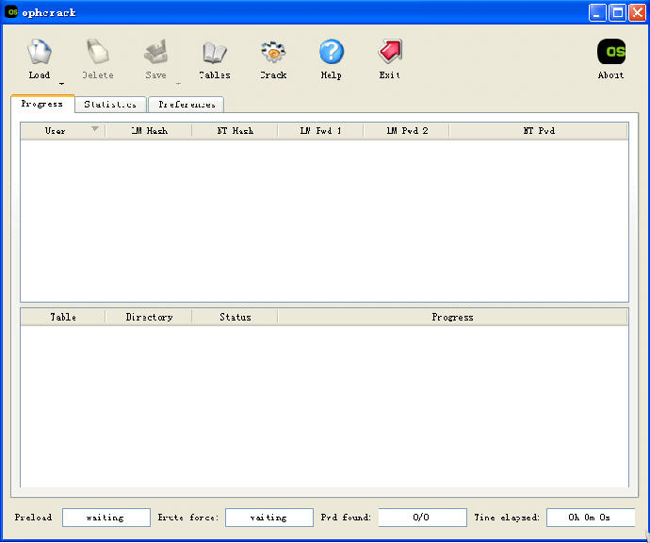Open the About ophcrack icon
Screen dimensions: 650x543
610,53
